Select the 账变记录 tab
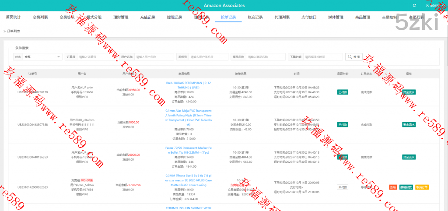The width and height of the screenshot is (448, 211). tap(255, 18)
